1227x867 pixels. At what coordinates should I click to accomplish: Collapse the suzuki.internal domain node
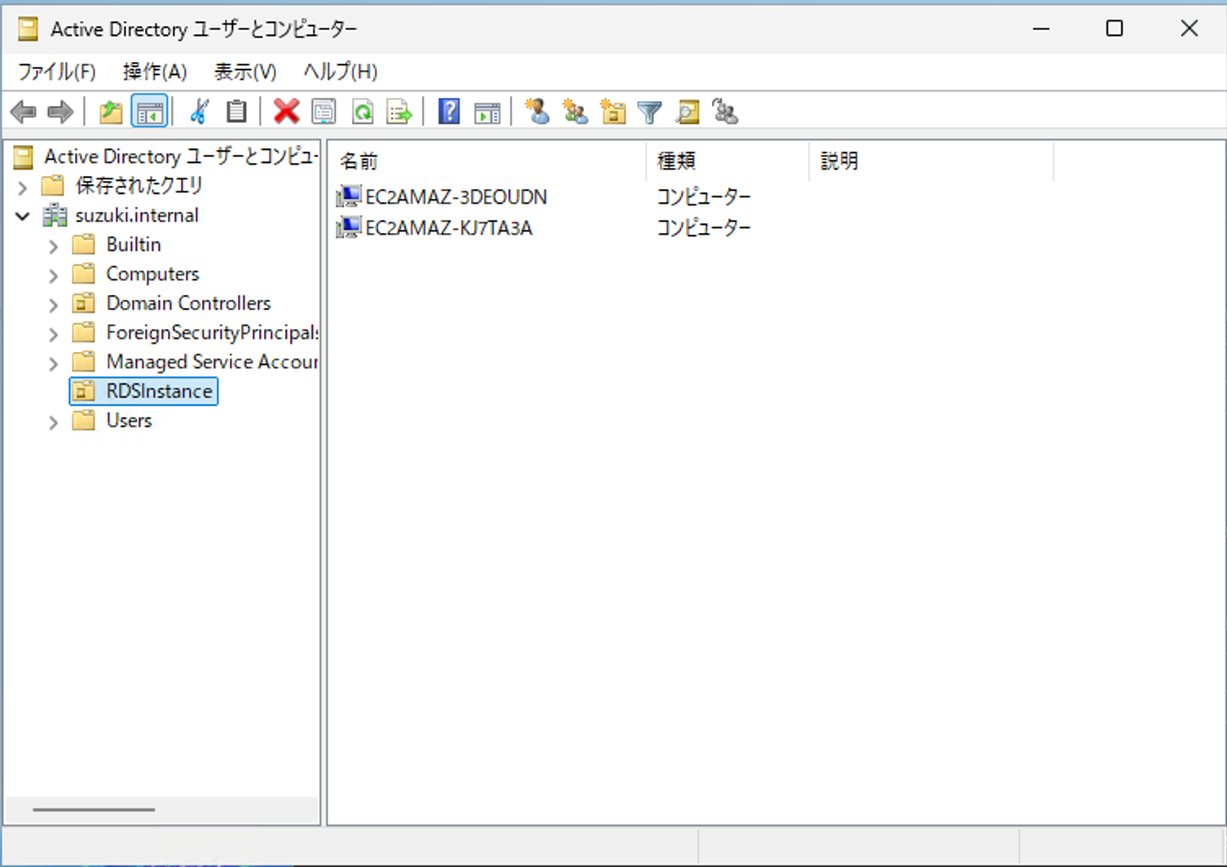(23, 216)
